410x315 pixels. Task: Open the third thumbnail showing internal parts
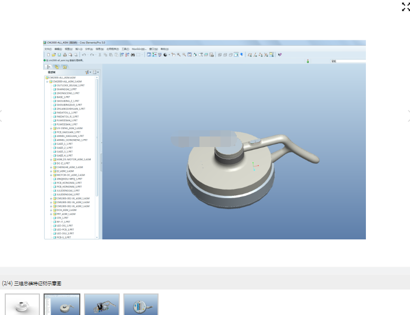point(102,304)
